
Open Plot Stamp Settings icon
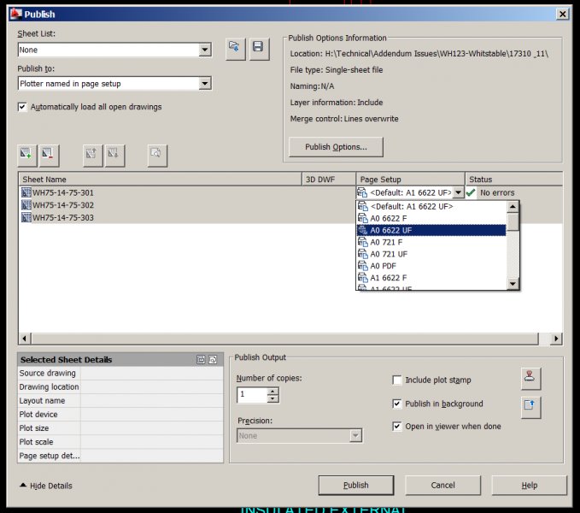pyautogui.click(x=530, y=378)
